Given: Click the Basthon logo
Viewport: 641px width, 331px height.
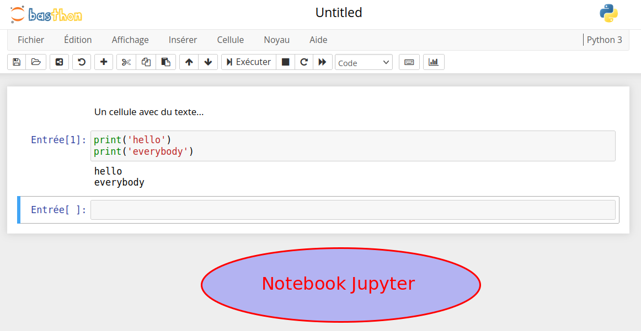Looking at the screenshot, I should pos(46,14).
